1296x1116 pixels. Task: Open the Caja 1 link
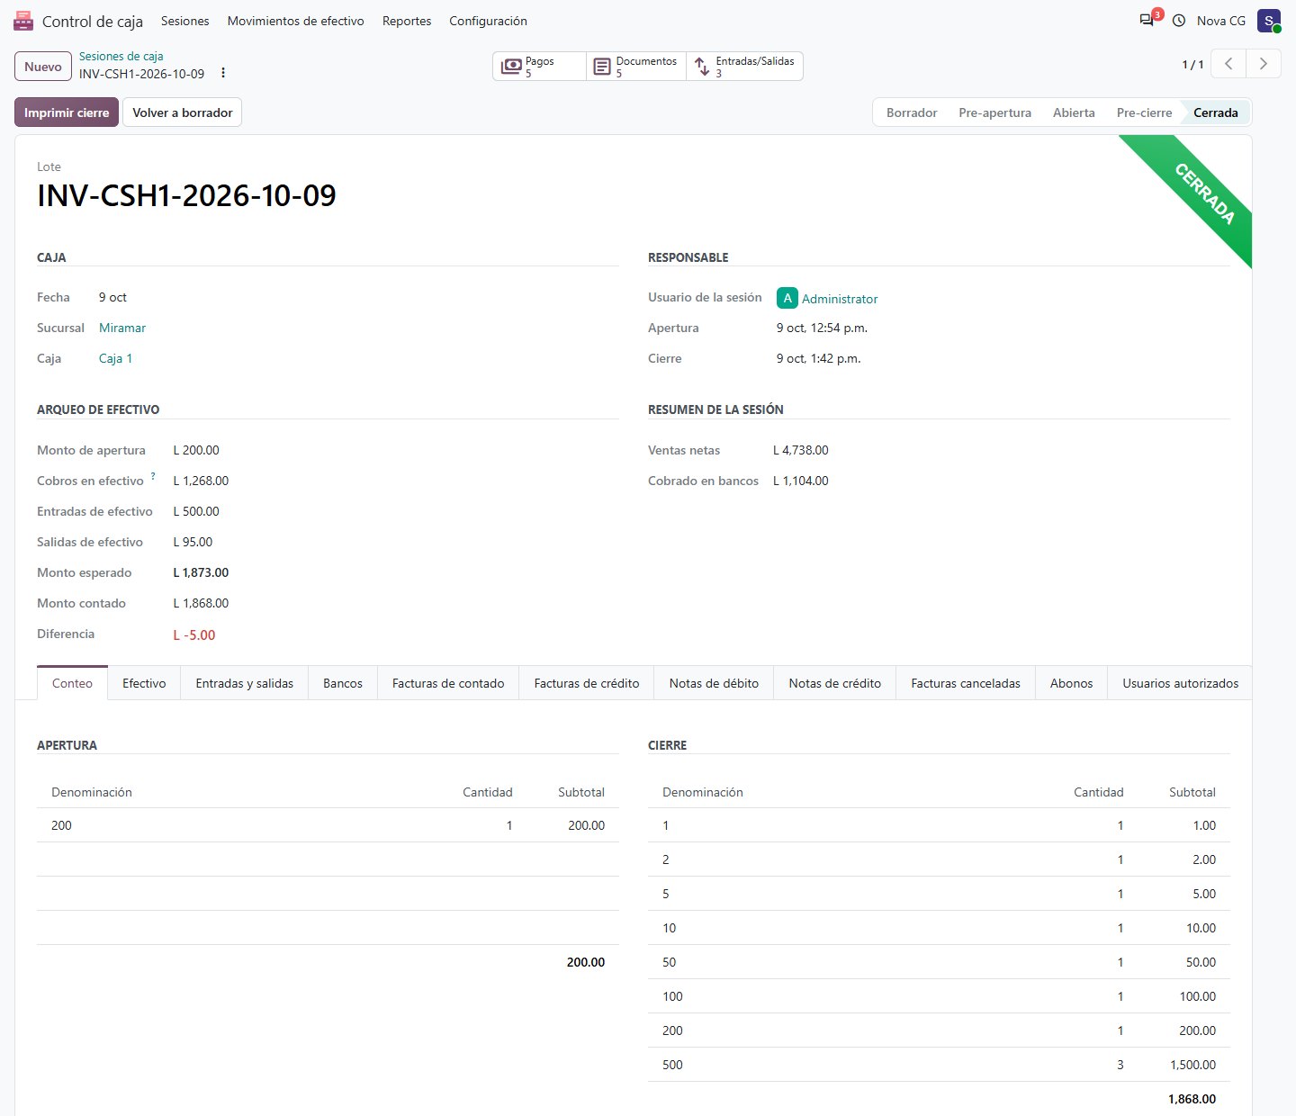[x=115, y=358]
